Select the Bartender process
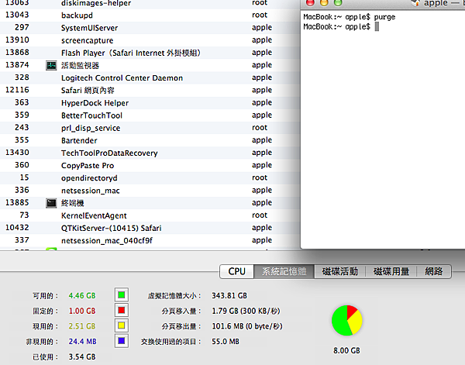The image size is (465, 365). click(x=150, y=140)
